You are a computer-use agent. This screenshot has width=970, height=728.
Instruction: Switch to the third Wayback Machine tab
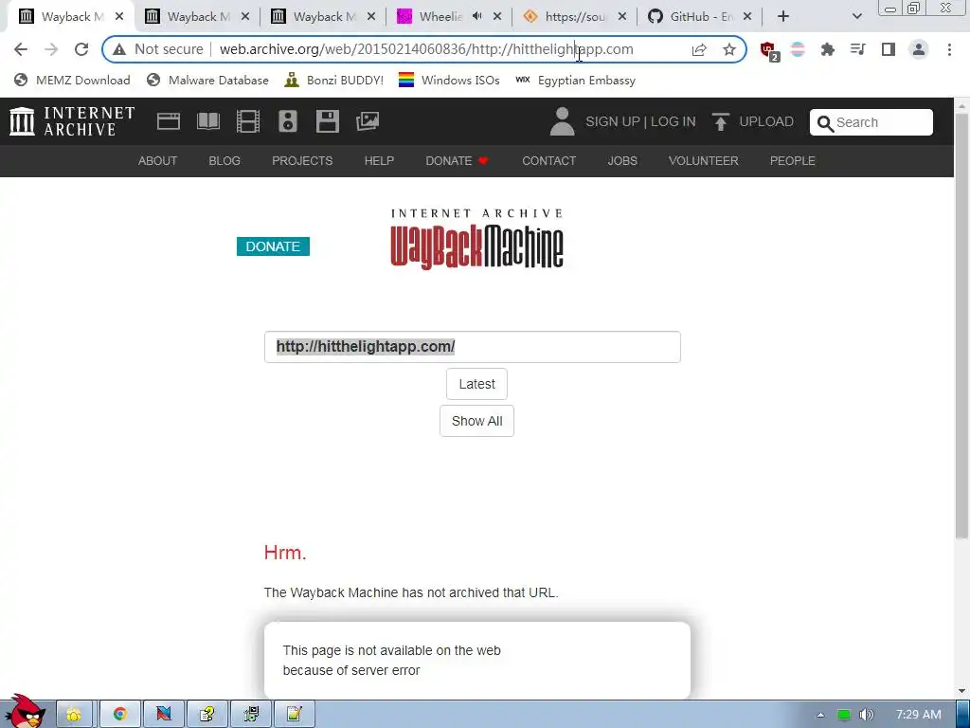tap(323, 17)
